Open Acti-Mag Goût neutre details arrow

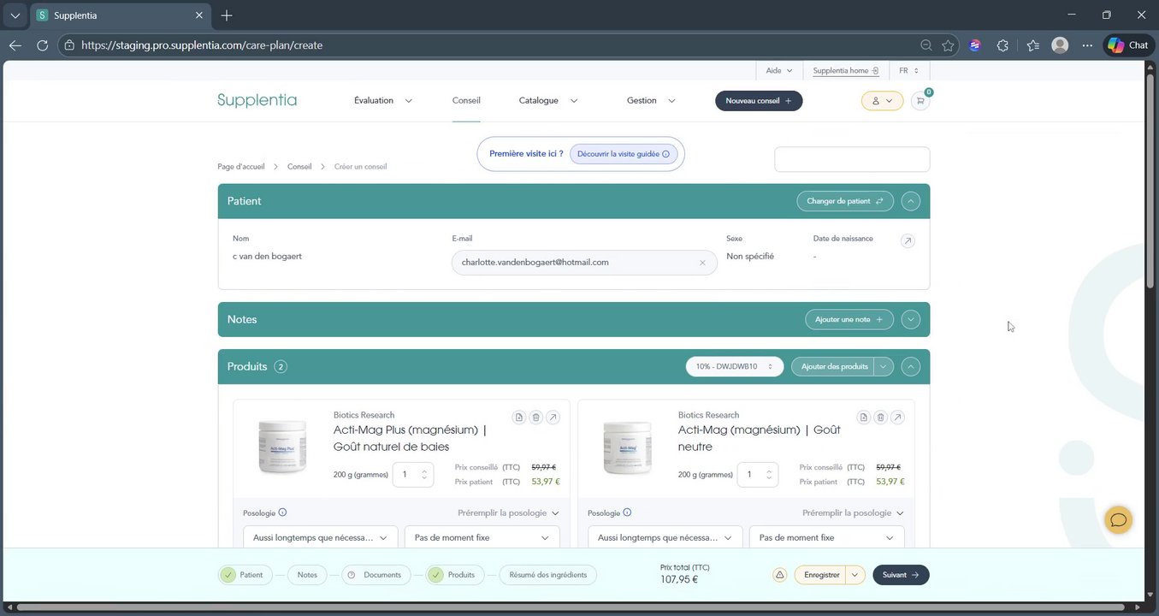click(x=898, y=418)
